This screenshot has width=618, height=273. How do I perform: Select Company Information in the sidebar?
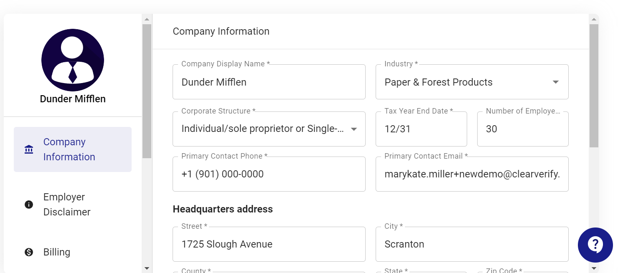73,149
